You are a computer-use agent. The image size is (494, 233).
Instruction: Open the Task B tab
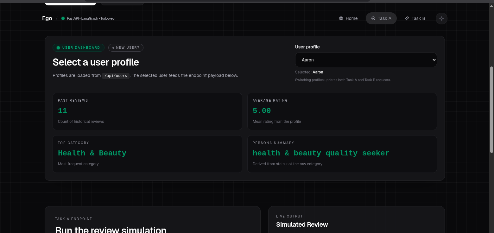tap(415, 18)
